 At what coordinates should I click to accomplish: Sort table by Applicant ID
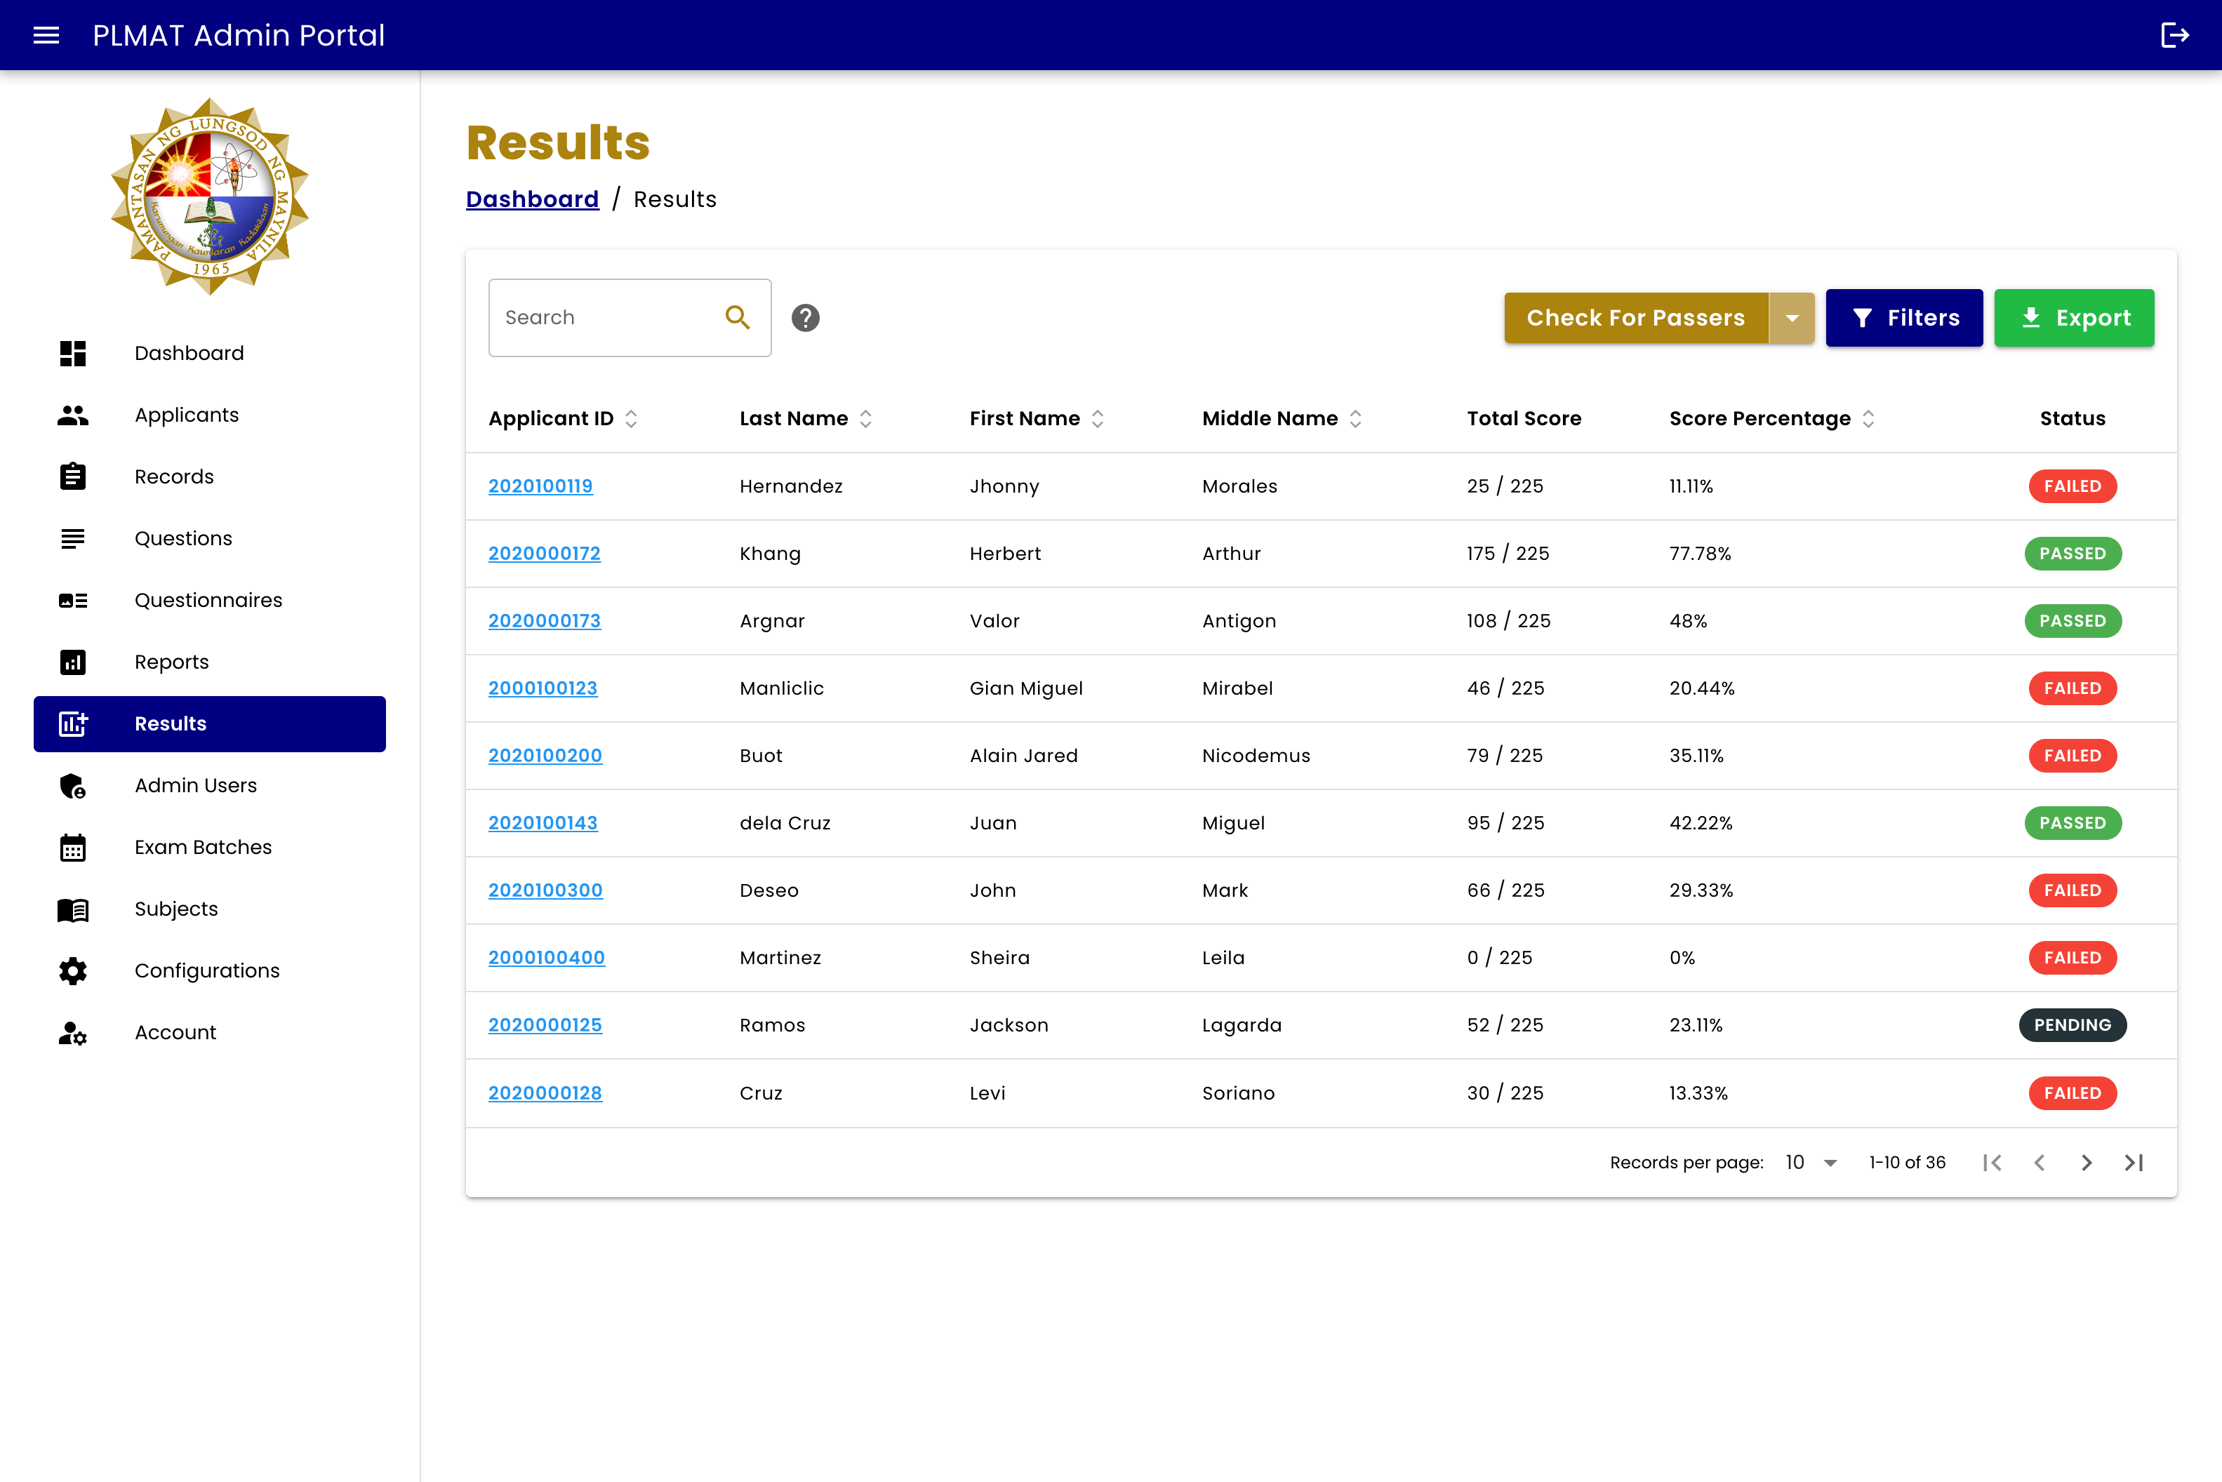coord(632,419)
